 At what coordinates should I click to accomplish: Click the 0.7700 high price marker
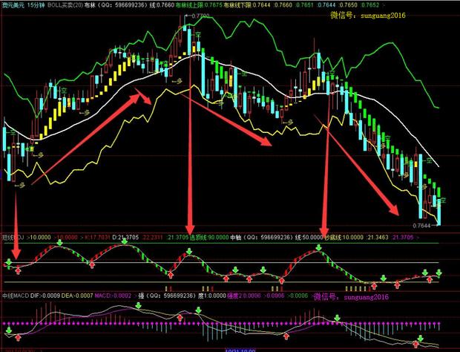point(198,16)
